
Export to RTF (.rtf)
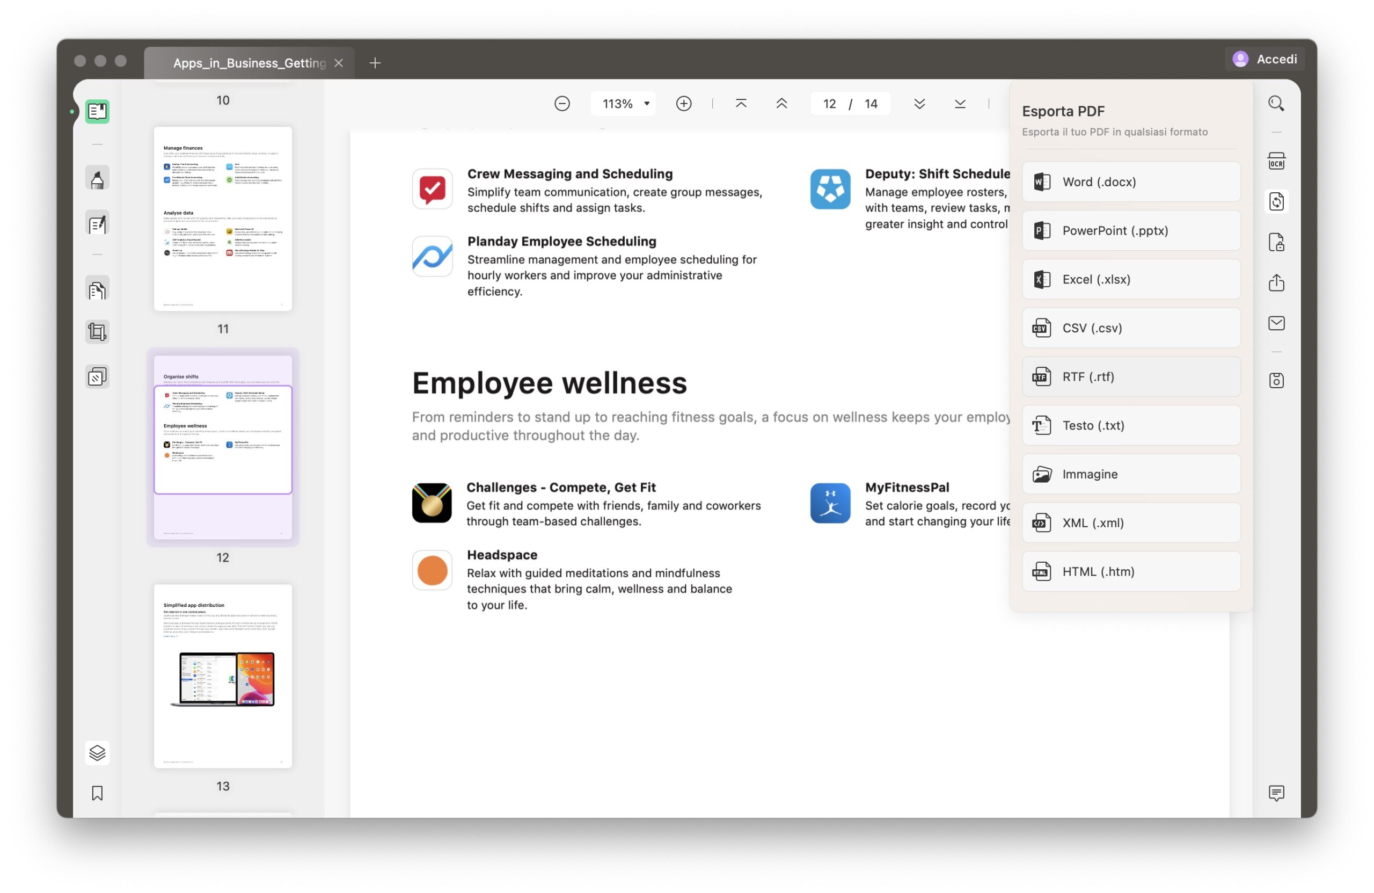(x=1131, y=376)
